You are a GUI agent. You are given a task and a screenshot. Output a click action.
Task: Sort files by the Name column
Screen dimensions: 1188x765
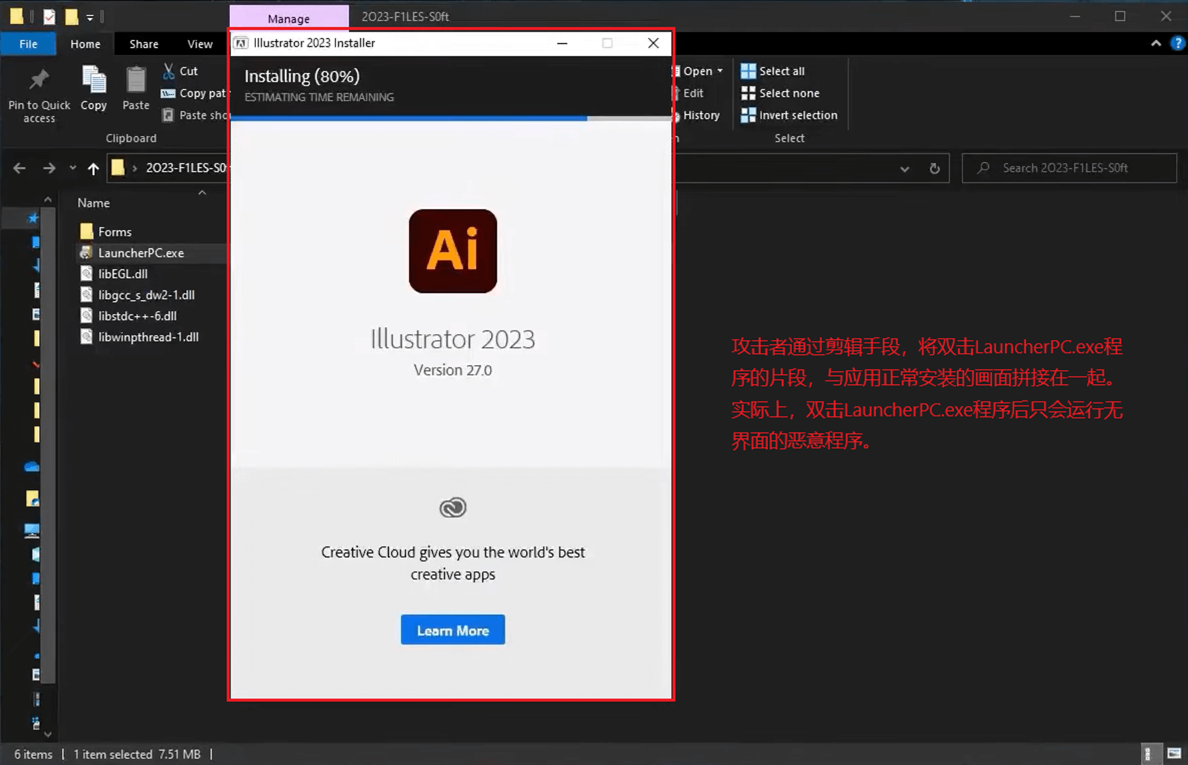(93, 203)
